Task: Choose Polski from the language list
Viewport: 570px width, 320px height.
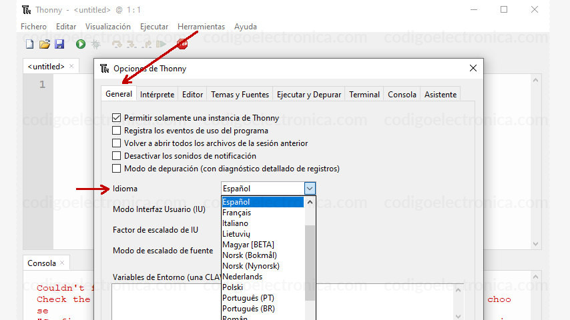Action: click(263, 287)
